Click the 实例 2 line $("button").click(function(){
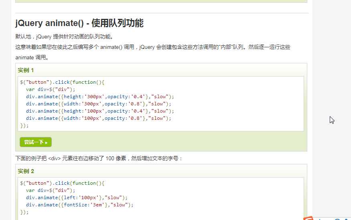Viewport: 351px width, 220px height. coord(62,184)
